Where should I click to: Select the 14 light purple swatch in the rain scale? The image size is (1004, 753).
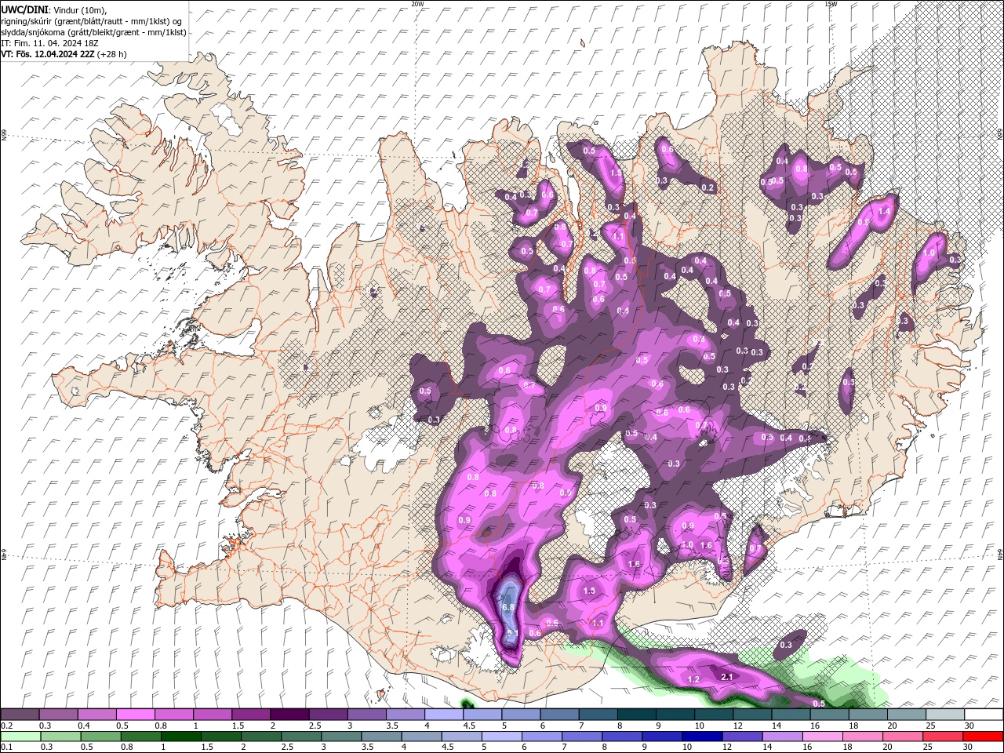pyautogui.click(x=782, y=737)
